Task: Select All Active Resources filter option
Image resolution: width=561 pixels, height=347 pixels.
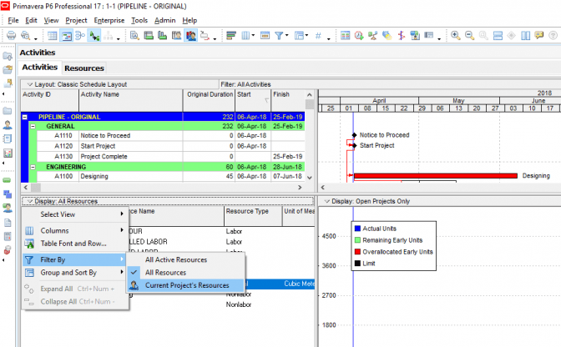Action: point(175,259)
